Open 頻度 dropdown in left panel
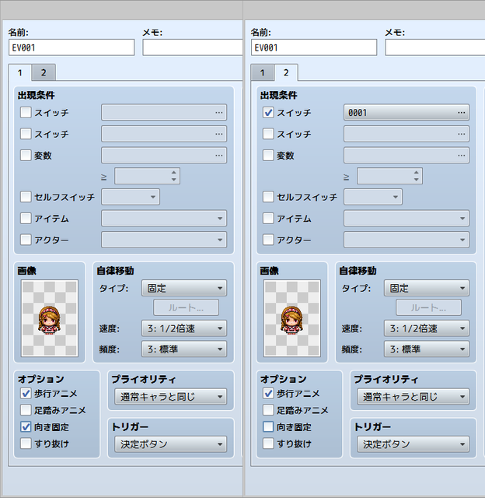The image size is (485, 498). (x=184, y=349)
